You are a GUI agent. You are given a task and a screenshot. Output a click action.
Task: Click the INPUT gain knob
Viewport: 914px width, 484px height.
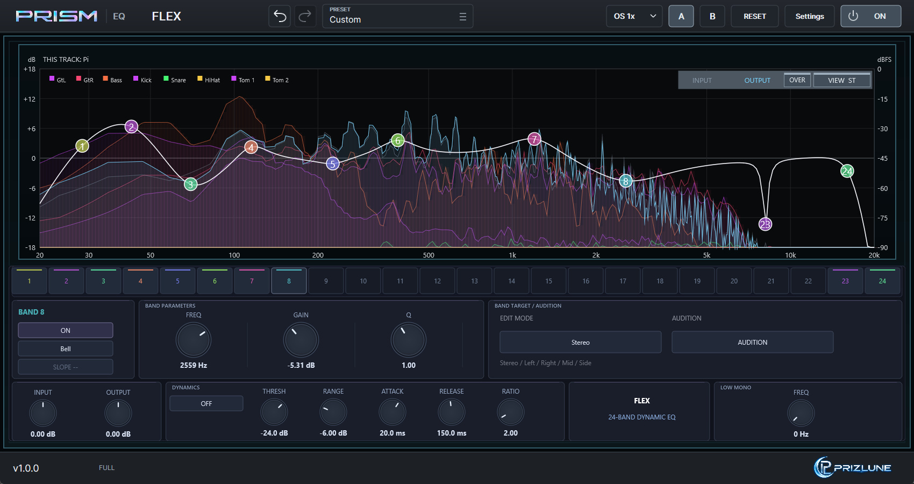(43, 413)
